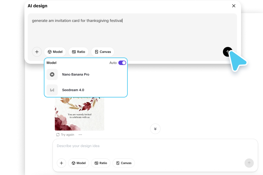263x175 pixels.
Task: Select Nano Banana Pro model
Action: coord(86,74)
